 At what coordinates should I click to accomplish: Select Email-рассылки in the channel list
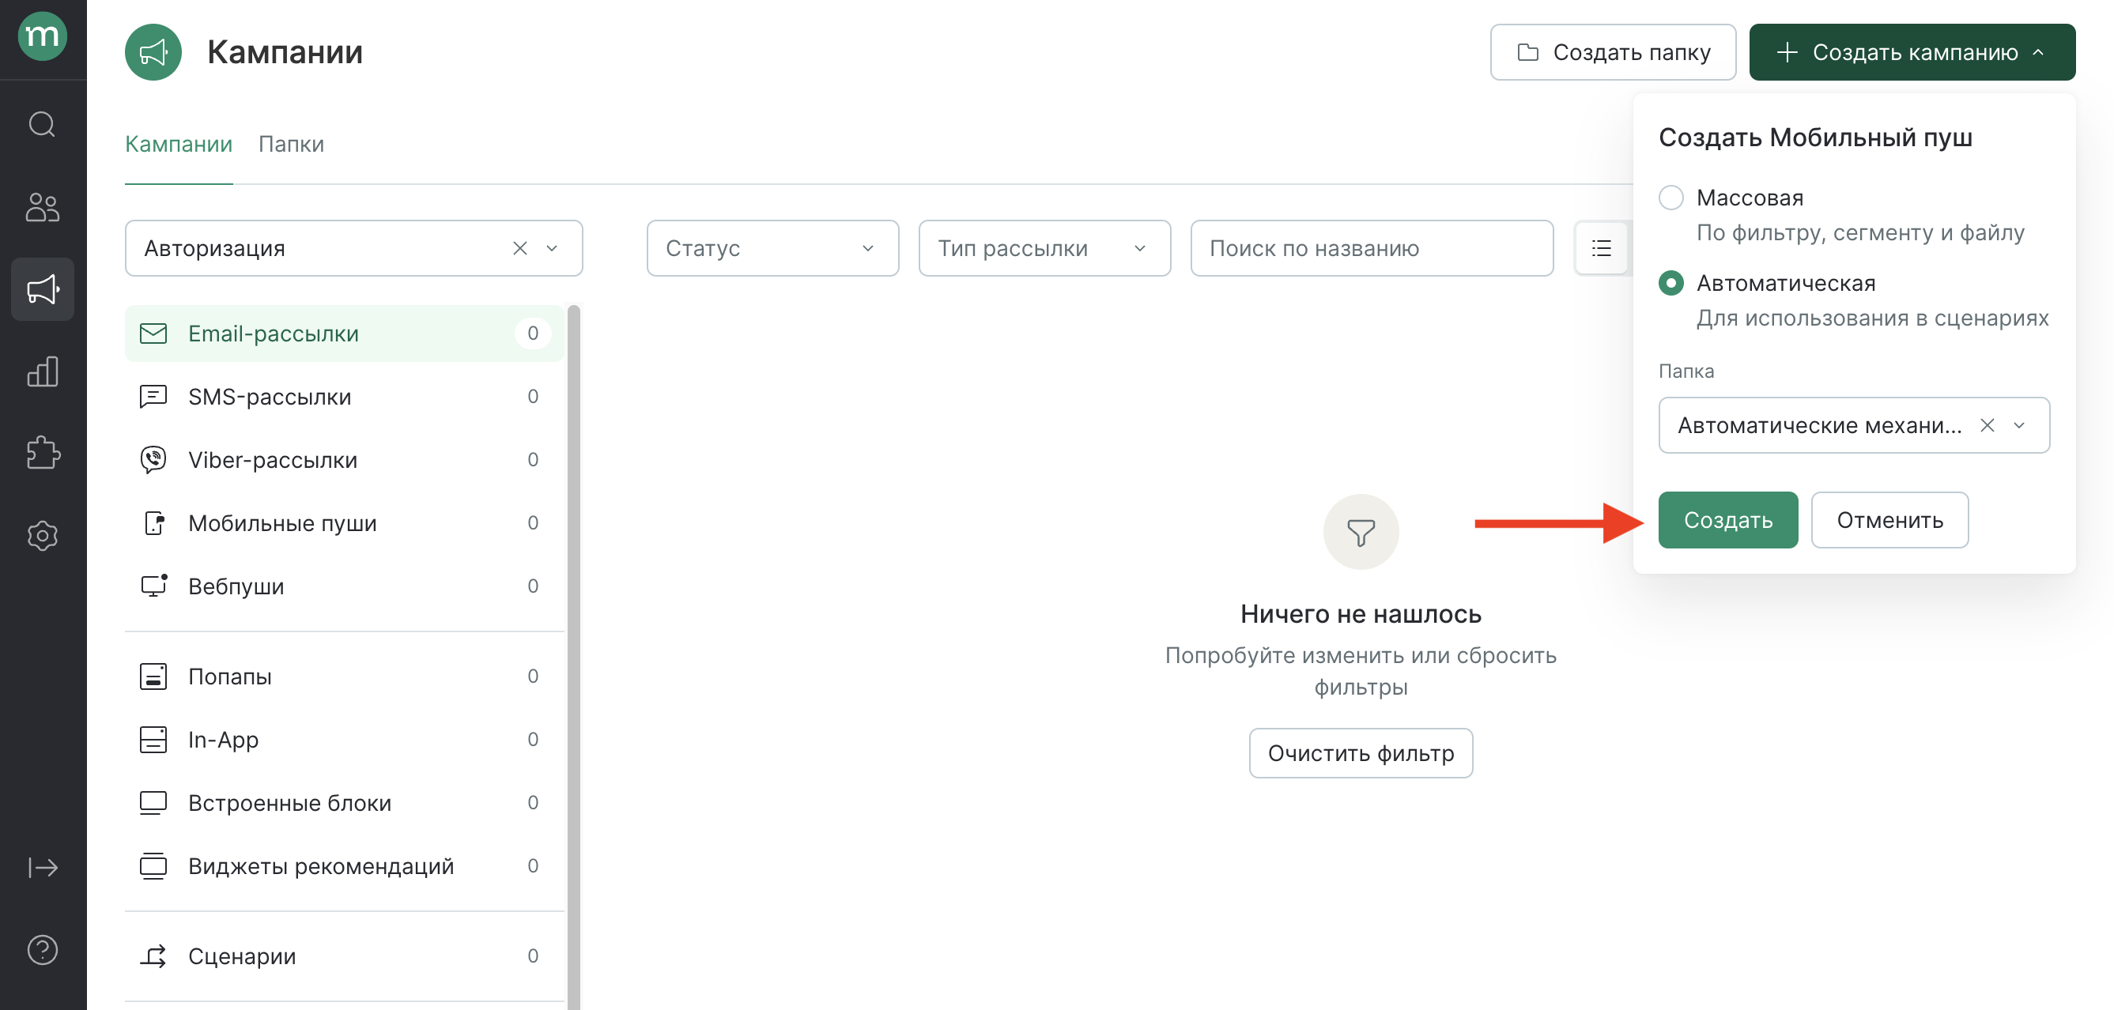coord(344,334)
